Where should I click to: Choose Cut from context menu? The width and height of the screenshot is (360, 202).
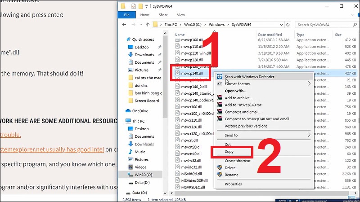(x=228, y=144)
